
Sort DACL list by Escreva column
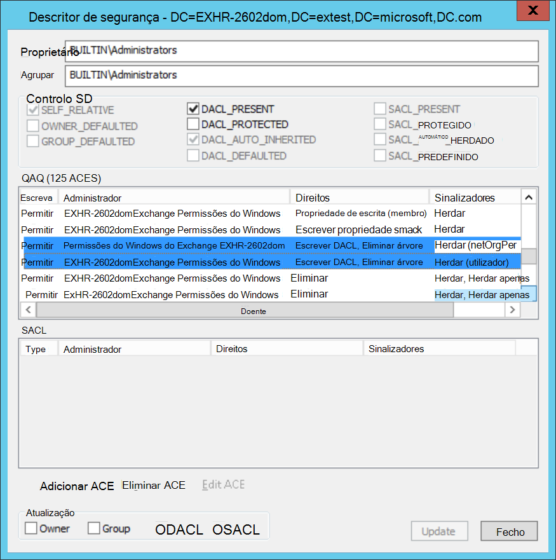pos(39,198)
